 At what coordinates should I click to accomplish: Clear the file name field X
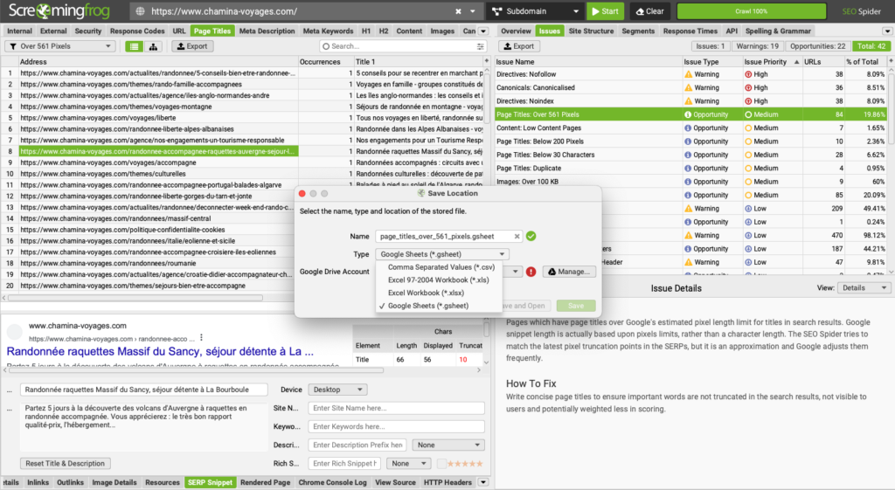pyautogui.click(x=517, y=236)
